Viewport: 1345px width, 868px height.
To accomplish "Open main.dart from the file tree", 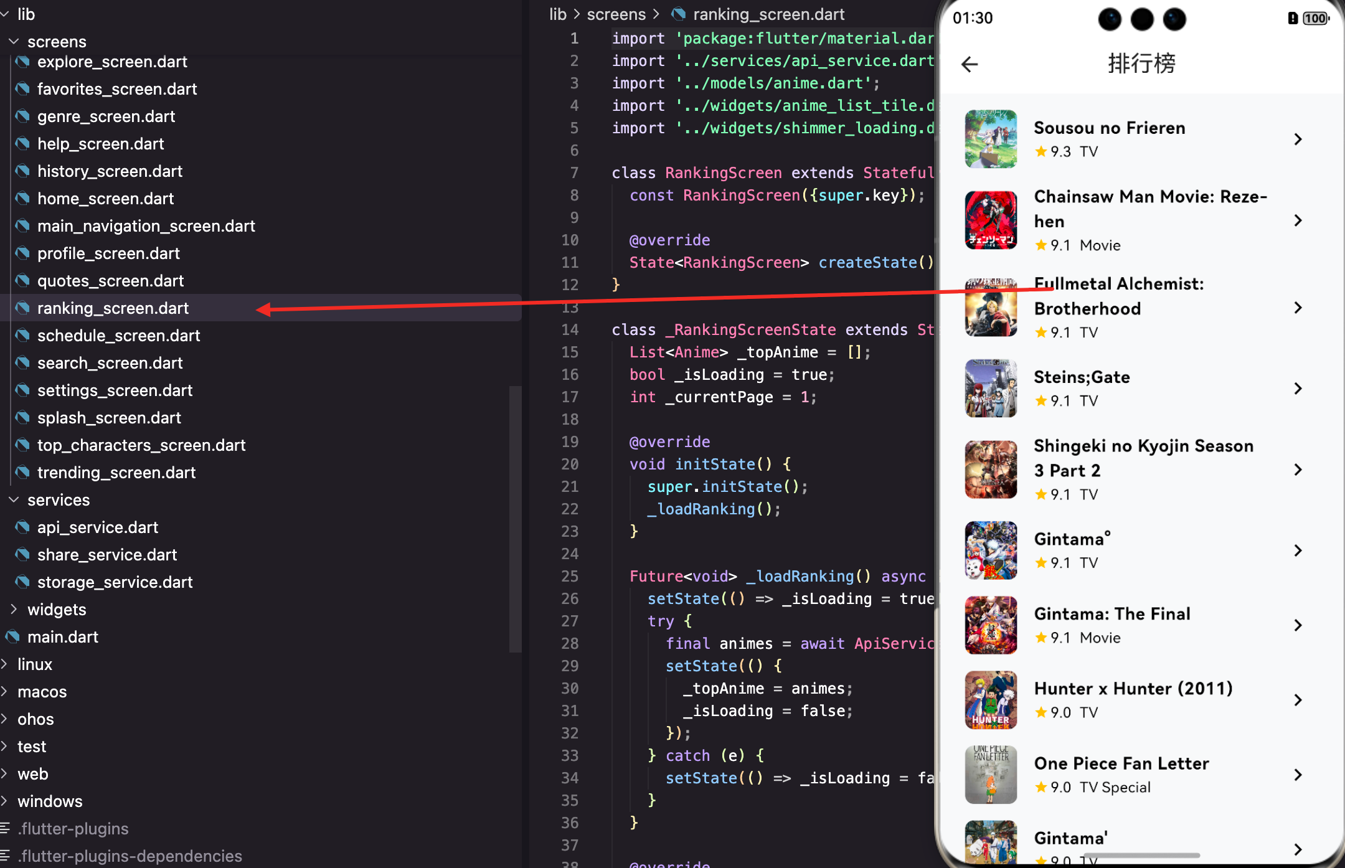I will pyautogui.click(x=62, y=637).
